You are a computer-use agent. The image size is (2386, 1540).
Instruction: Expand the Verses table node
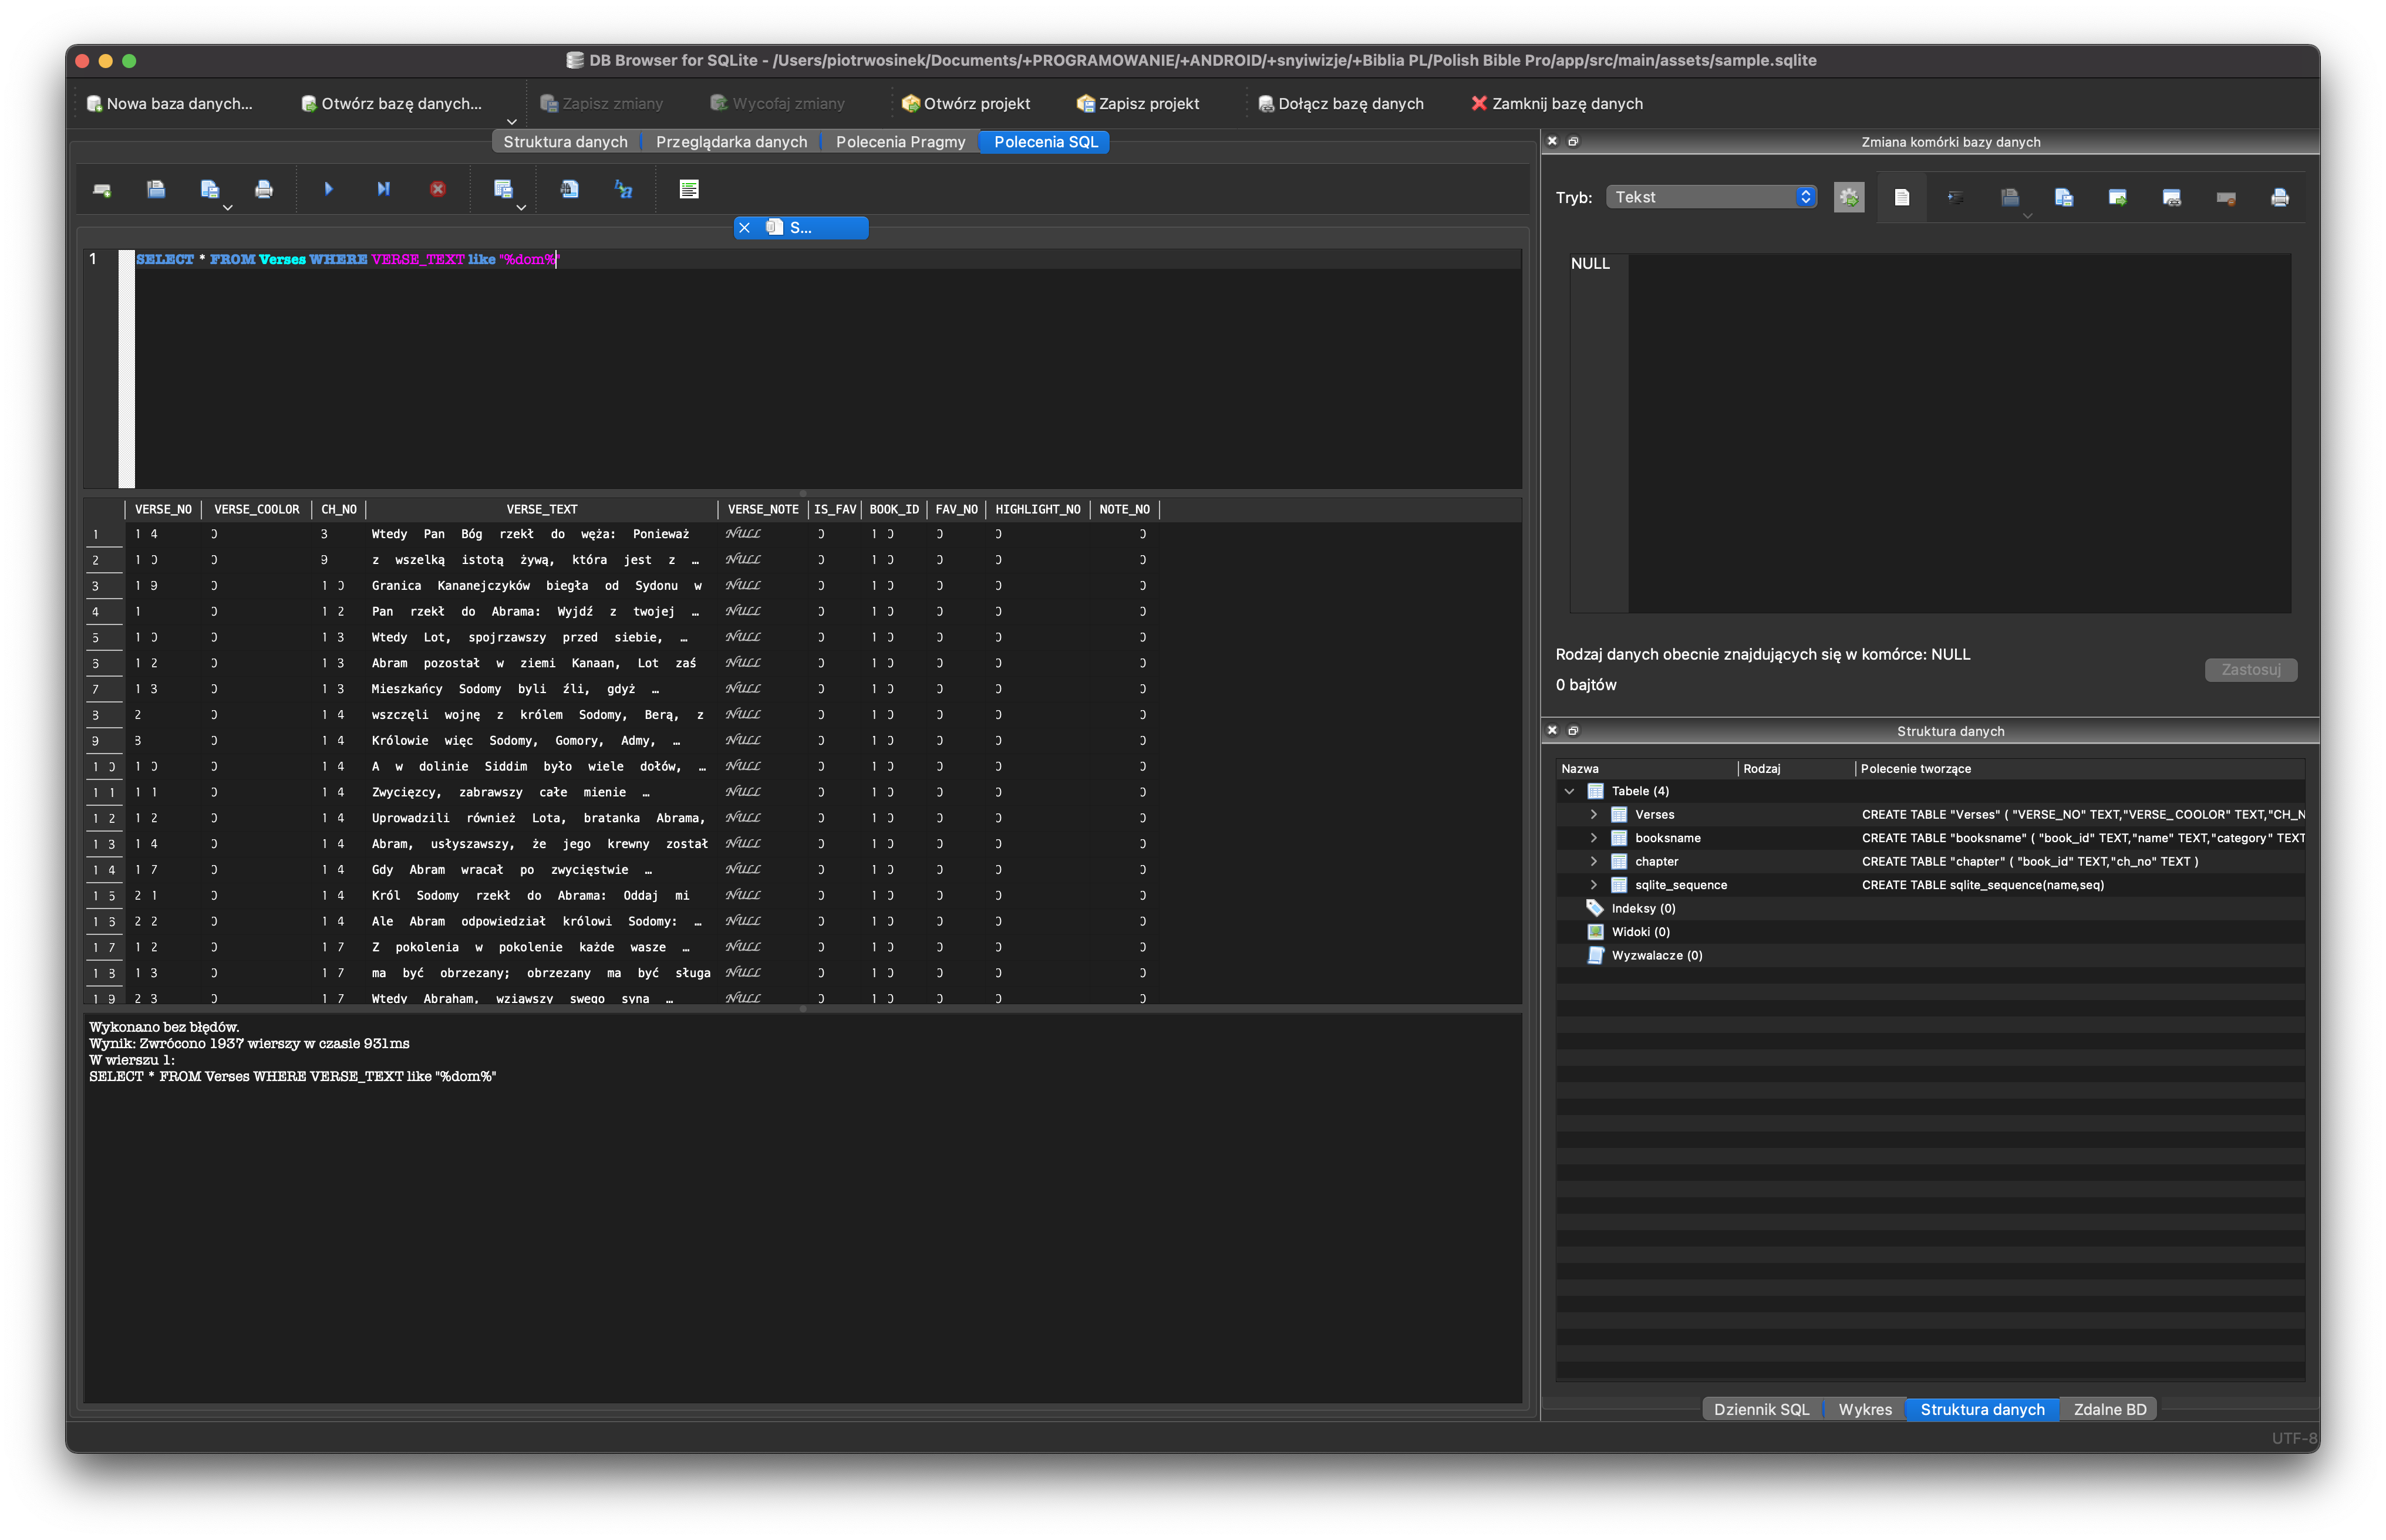point(1595,814)
